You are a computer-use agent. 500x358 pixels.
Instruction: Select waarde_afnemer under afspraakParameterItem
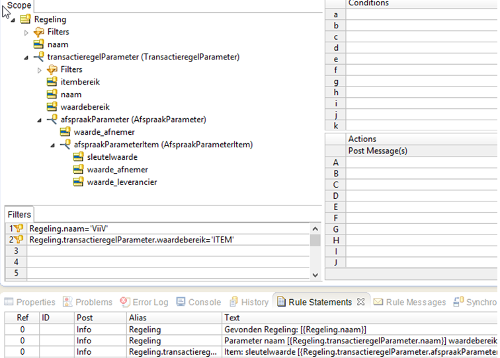pyautogui.click(x=117, y=170)
